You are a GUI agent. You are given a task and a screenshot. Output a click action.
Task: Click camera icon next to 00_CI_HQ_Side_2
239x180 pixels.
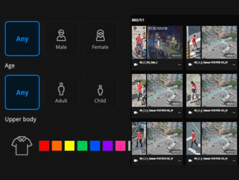click(x=135, y=65)
